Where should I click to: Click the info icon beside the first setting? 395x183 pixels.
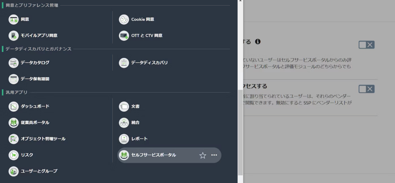tap(258, 42)
